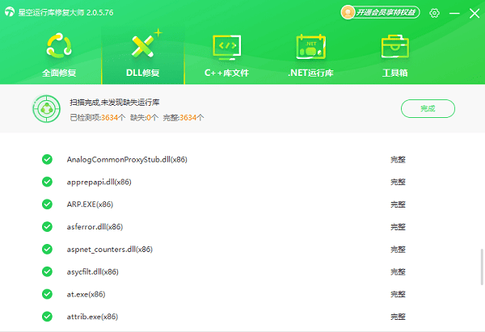Click 完整 status of attrib.exe row

click(398, 317)
